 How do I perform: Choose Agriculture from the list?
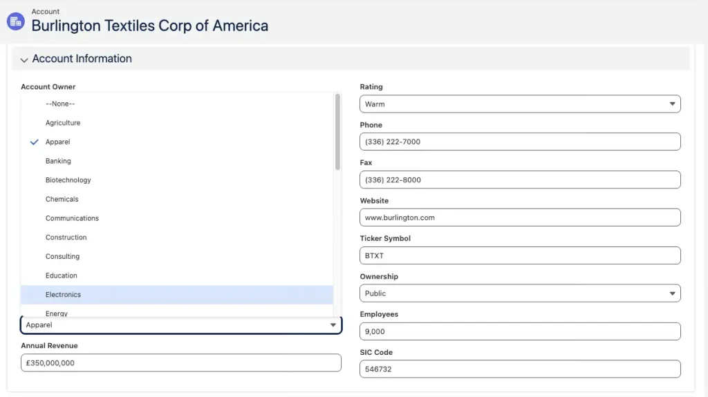(177, 123)
